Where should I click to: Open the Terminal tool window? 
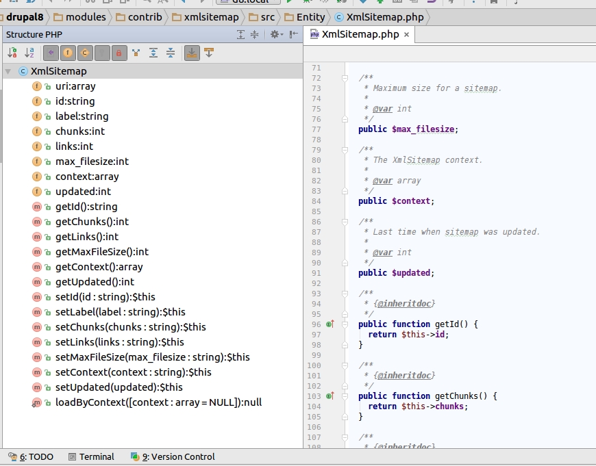tap(91, 457)
